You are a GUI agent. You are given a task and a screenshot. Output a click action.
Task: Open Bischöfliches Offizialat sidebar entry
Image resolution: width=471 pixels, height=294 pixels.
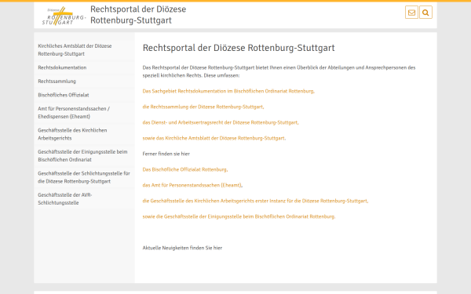[x=85, y=95]
